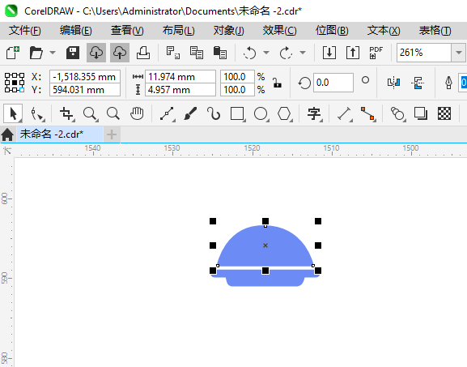The width and height of the screenshot is (467, 367).
Task: Paste from clipboard using the Paste icon
Action: (220, 53)
